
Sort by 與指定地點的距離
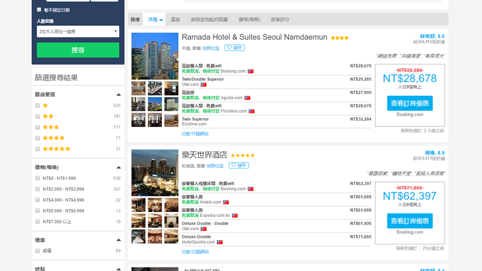(x=209, y=19)
